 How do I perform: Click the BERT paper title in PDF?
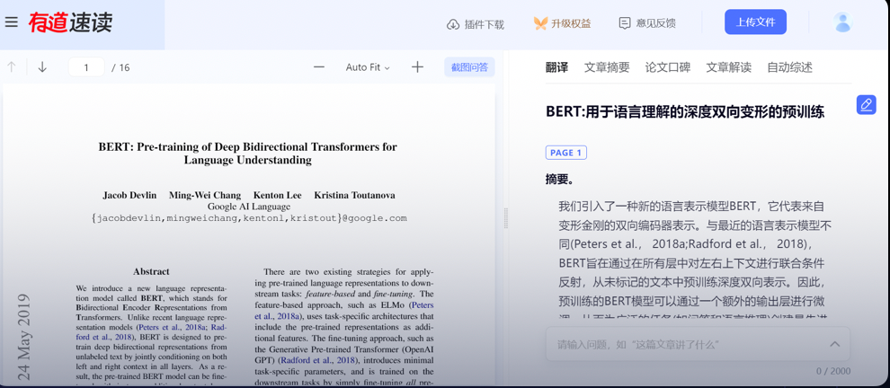[x=247, y=154]
